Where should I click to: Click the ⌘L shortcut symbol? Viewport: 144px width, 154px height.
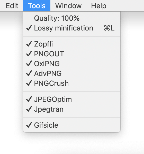(109, 28)
